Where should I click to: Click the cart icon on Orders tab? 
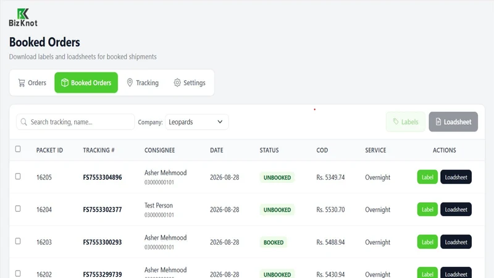point(22,83)
